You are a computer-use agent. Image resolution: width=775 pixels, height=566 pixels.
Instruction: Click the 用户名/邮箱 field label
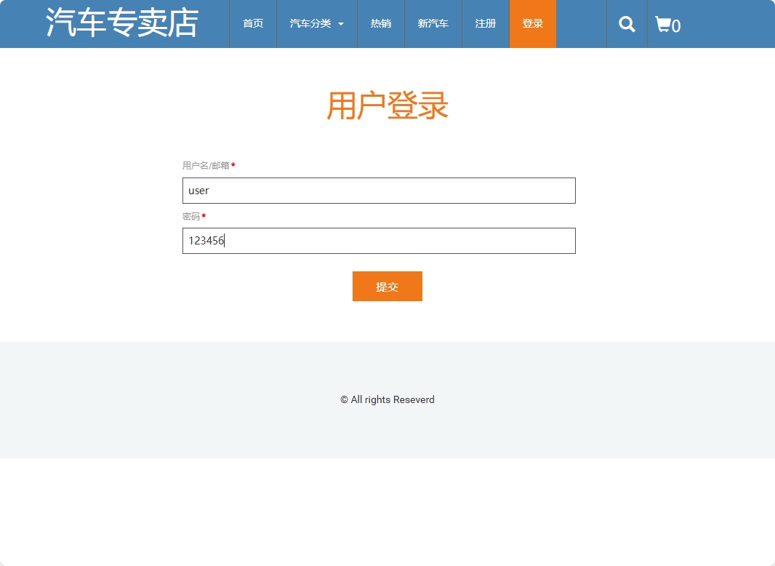pyautogui.click(x=206, y=165)
